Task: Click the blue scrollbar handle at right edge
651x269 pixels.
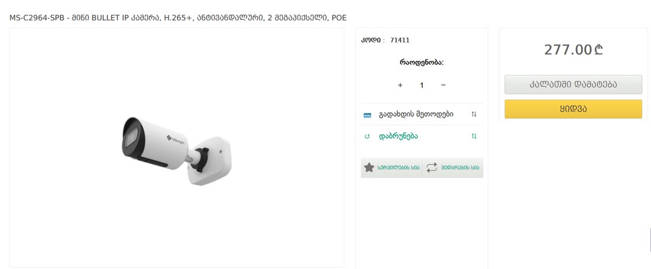Action: (x=650, y=240)
